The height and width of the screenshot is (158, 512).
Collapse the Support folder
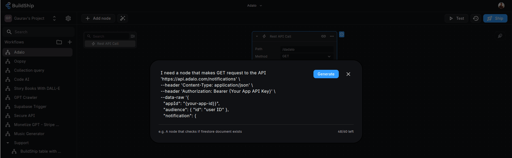click(x=8, y=143)
